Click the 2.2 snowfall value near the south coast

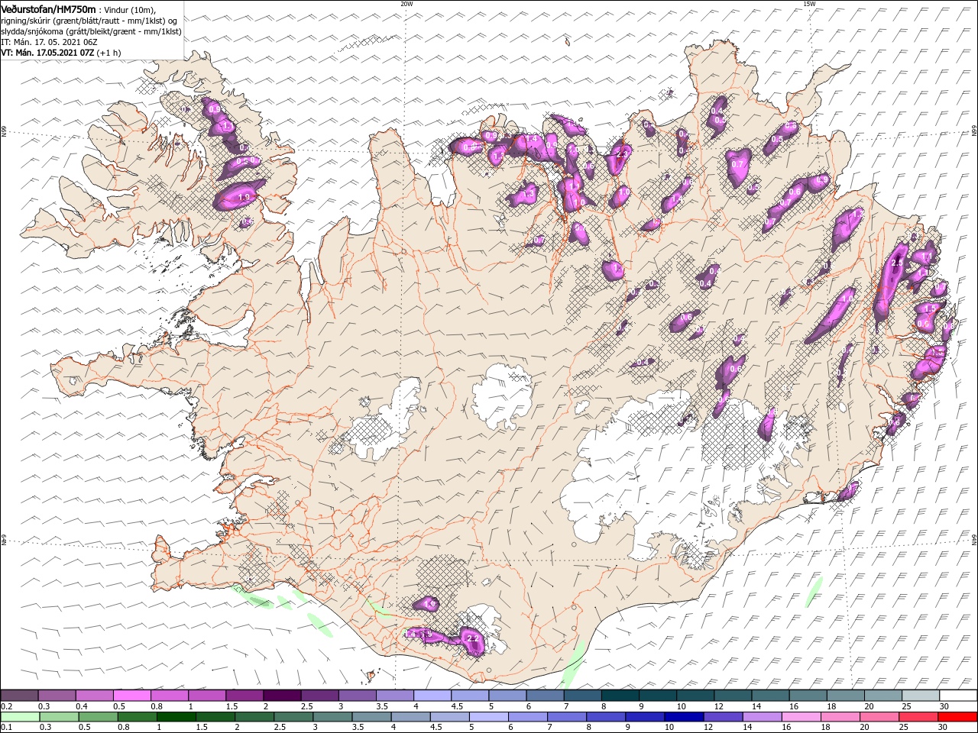click(471, 638)
